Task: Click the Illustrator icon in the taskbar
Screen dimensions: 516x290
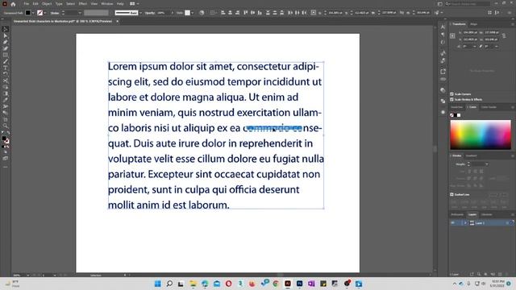Action: click(288, 284)
